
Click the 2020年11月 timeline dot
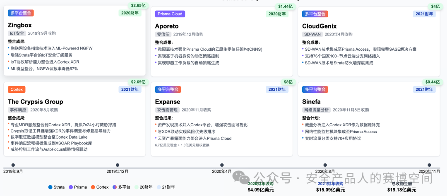pos(429,165)
